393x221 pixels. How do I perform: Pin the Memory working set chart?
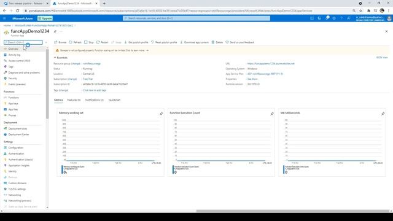(x=161, y=114)
